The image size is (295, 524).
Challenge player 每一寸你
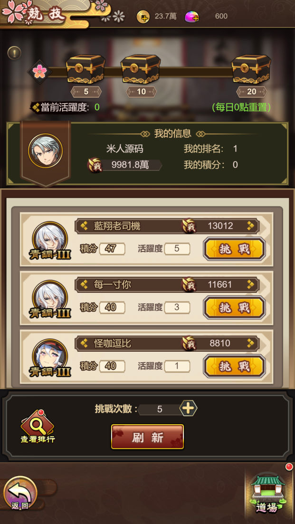(x=235, y=308)
